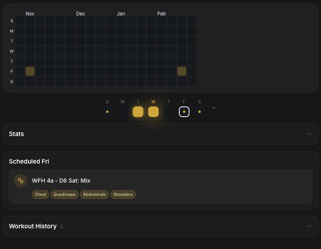Screen dimensions: 321x249
Task: Click the Shoulders muscle tag
Action: (123, 195)
